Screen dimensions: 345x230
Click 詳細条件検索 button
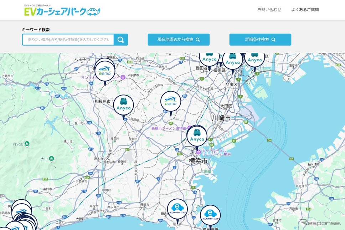click(x=260, y=40)
